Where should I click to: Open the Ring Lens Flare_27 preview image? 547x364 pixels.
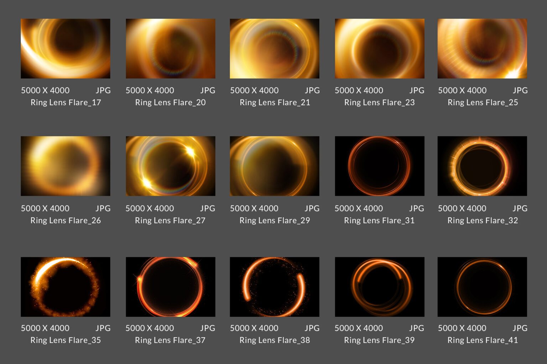(170, 166)
